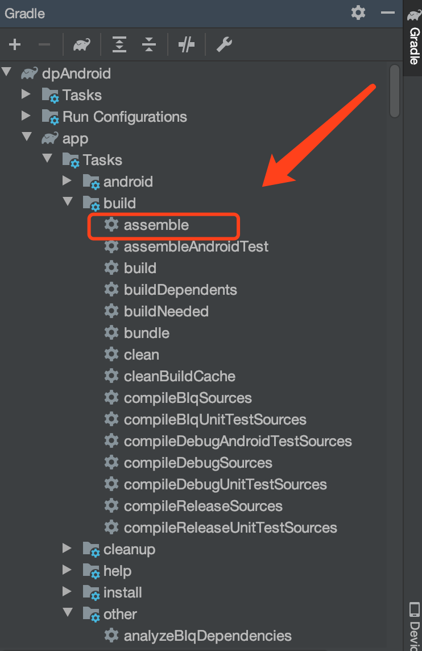Expand the android tasks folder

[67, 181]
